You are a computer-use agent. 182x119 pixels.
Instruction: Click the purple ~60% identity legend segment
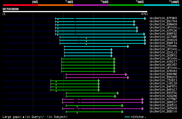coord(91,5)
